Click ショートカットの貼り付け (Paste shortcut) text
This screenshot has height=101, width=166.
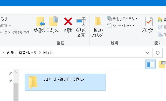15,32
